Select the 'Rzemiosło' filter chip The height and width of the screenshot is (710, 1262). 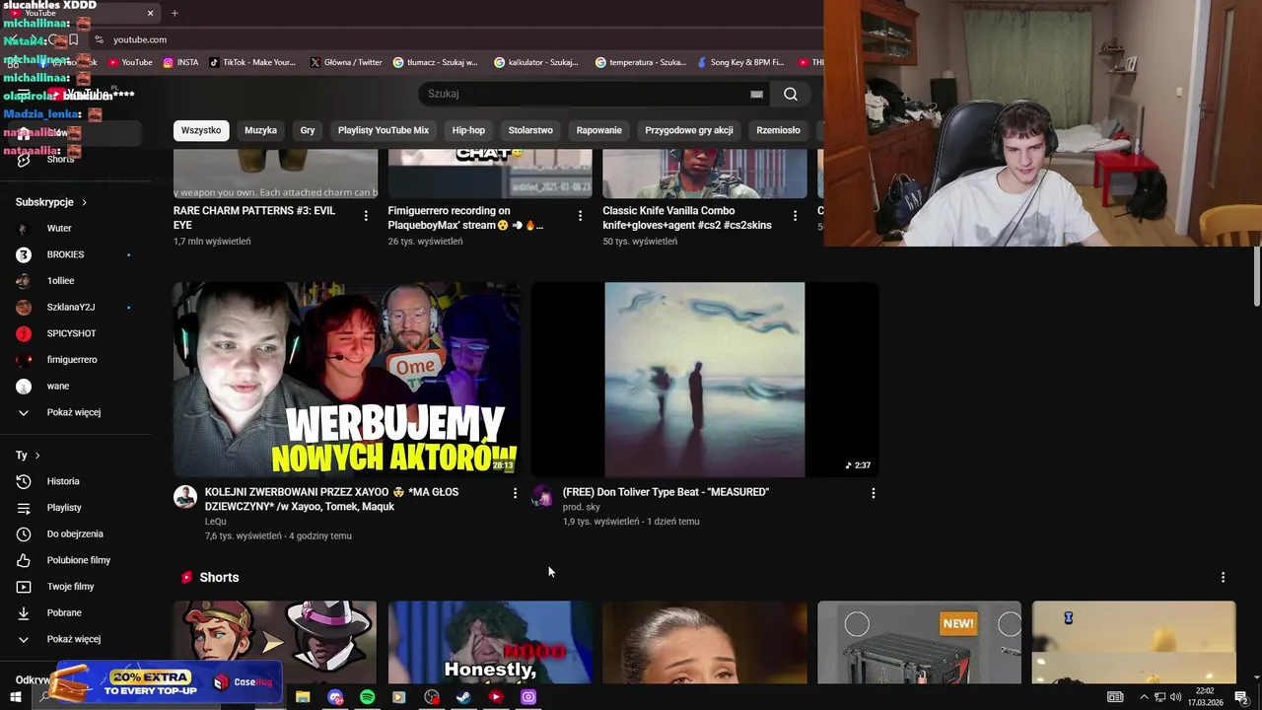click(778, 130)
